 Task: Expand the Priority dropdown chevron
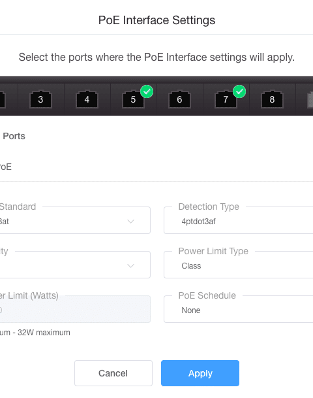[x=130, y=266]
